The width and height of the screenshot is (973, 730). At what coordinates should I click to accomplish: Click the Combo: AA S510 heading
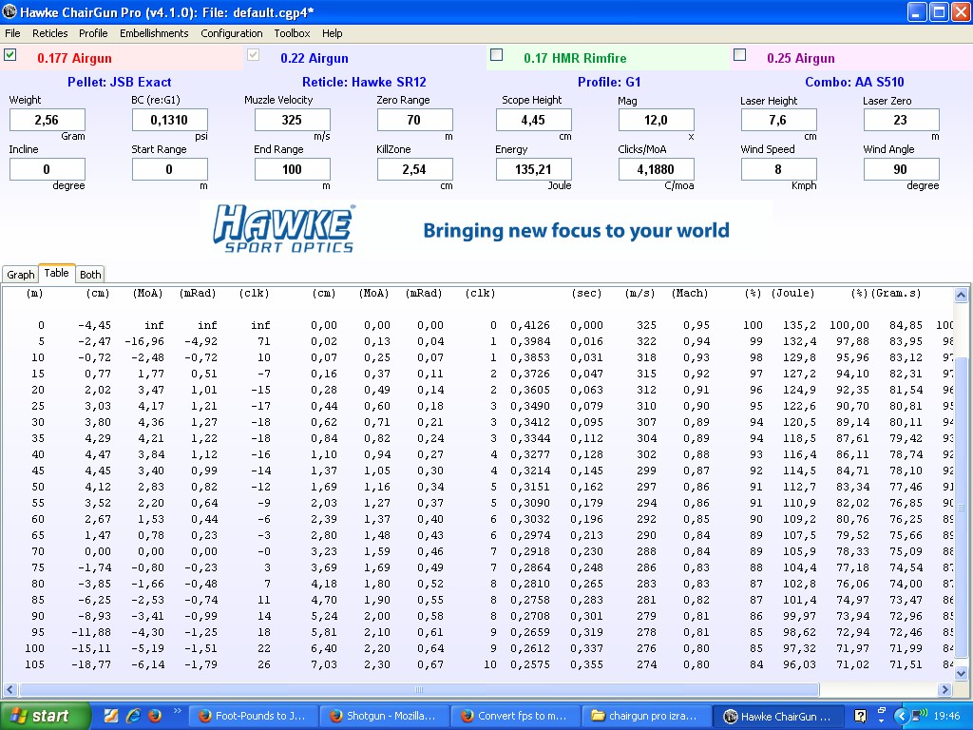pos(854,82)
